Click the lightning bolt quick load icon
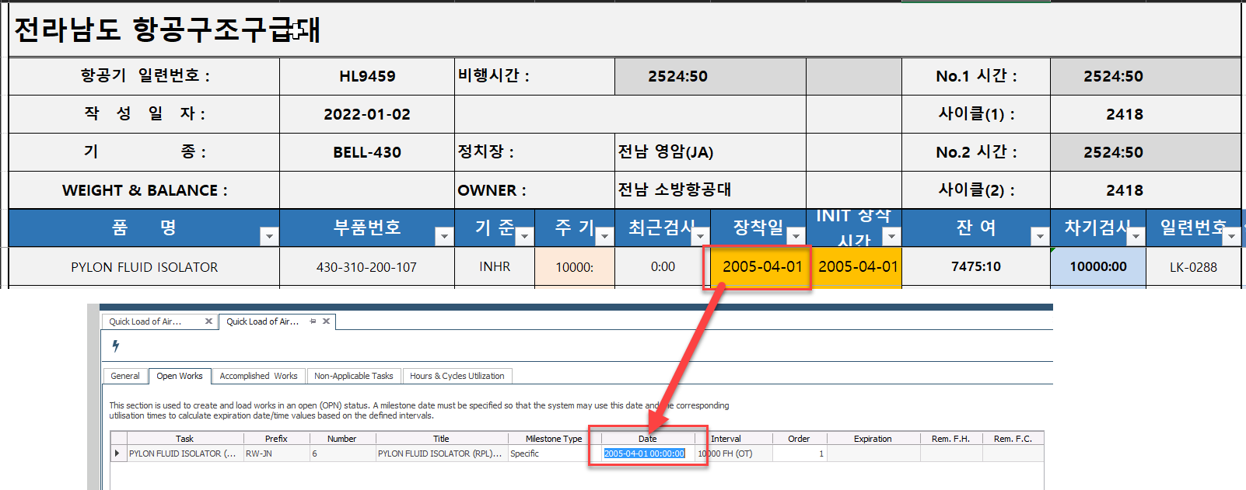 (116, 346)
